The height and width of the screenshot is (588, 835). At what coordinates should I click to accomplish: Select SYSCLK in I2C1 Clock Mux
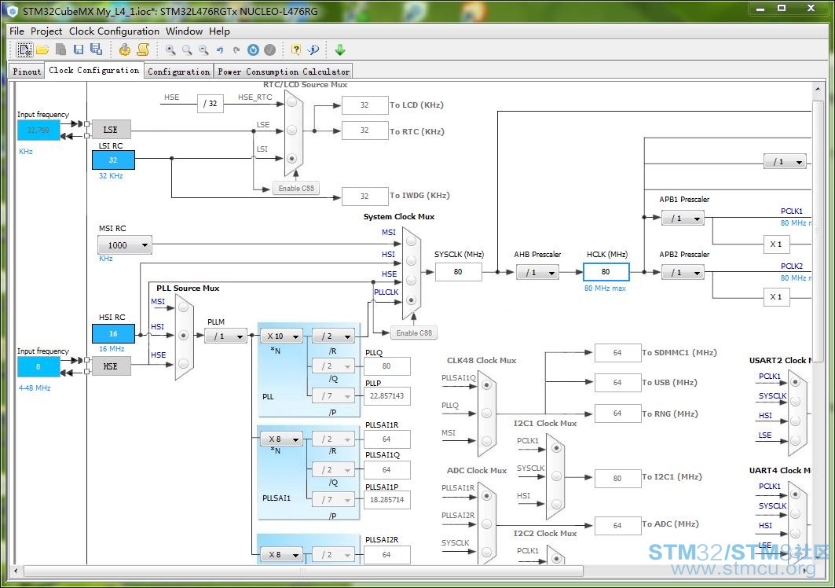(x=556, y=476)
